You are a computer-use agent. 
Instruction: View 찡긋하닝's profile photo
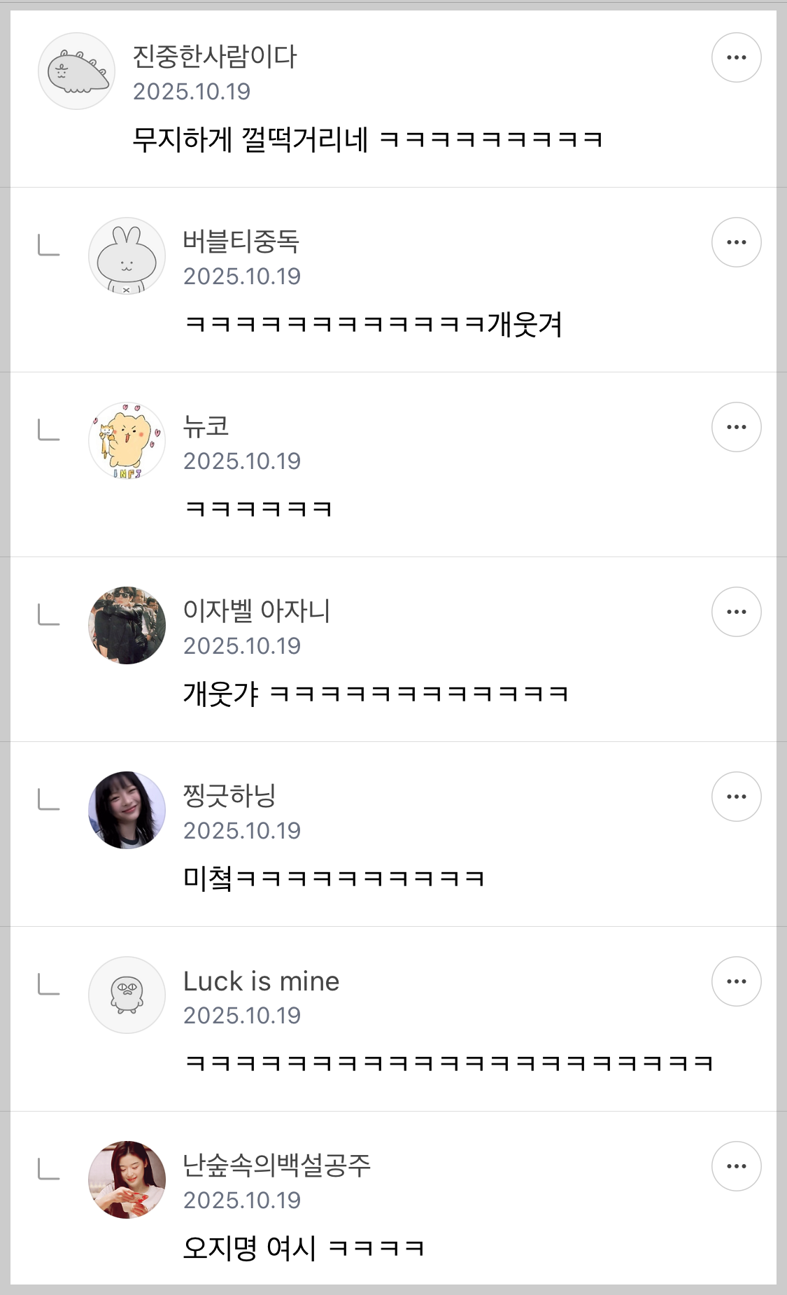click(127, 811)
